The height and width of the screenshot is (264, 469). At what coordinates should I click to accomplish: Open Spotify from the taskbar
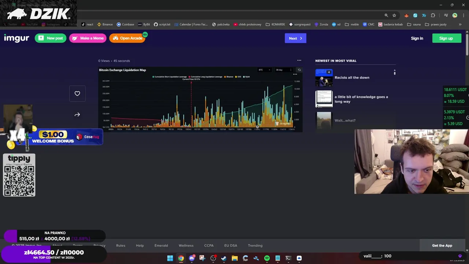[x=267, y=258]
